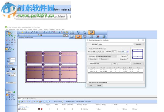Select the highlighted Linear Slot tool icon
164x112 pixels.
6,49
